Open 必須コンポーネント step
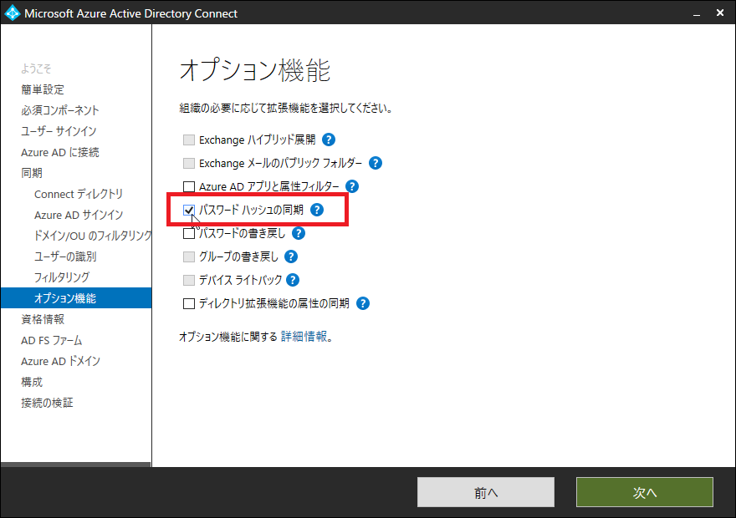This screenshot has width=736, height=518. click(x=60, y=110)
